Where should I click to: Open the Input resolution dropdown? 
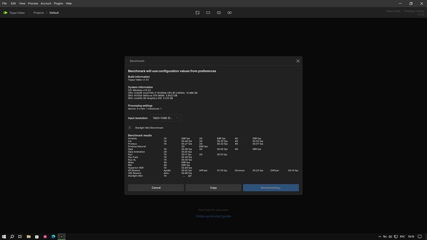166,118
